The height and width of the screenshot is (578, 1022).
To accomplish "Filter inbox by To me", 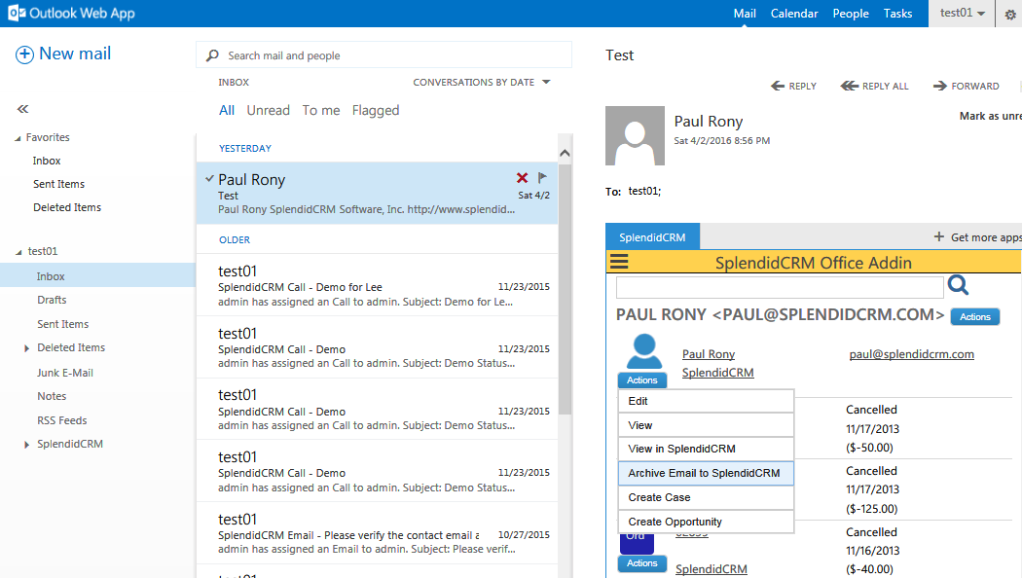I will point(320,111).
